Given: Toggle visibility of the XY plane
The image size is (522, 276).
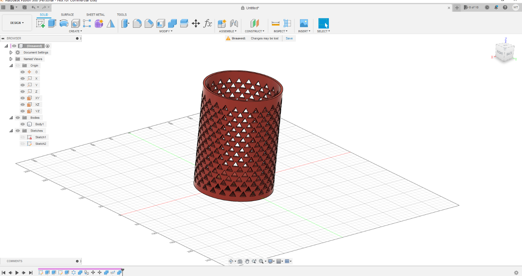Looking at the screenshot, I should pyautogui.click(x=23, y=98).
